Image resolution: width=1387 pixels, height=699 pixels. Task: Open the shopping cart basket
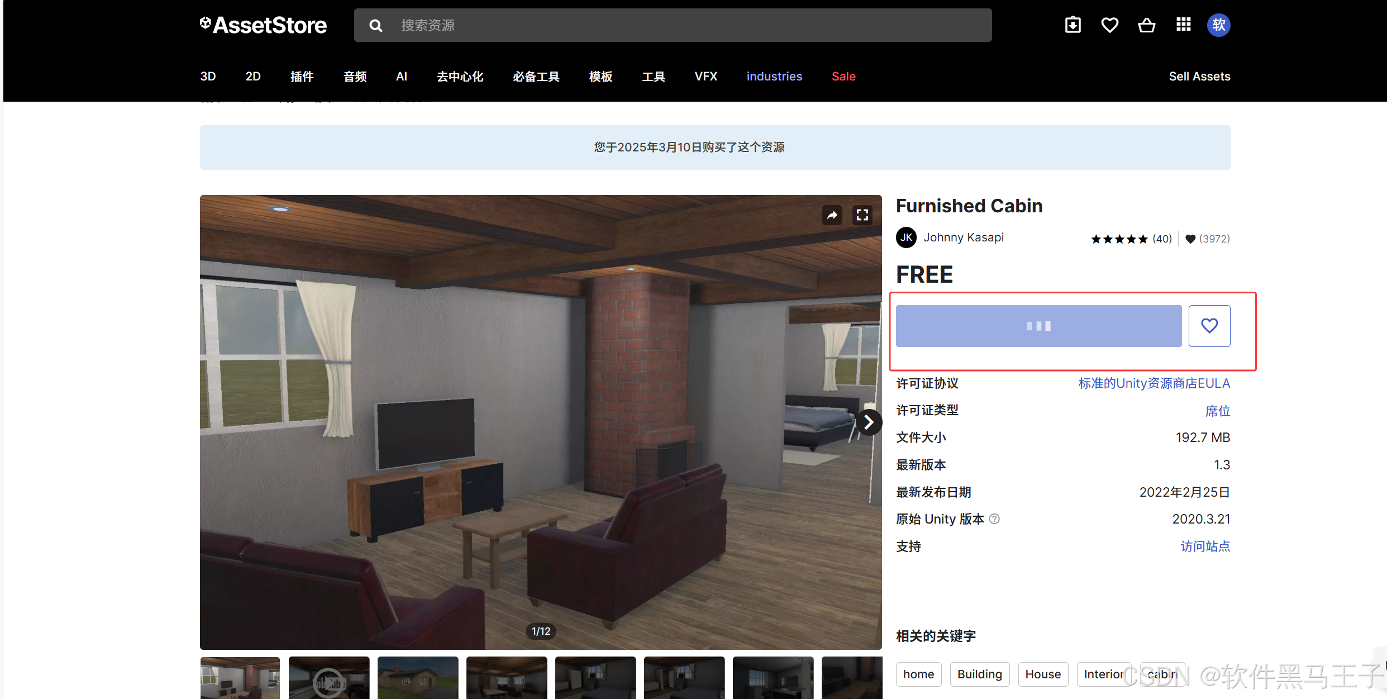tap(1146, 25)
